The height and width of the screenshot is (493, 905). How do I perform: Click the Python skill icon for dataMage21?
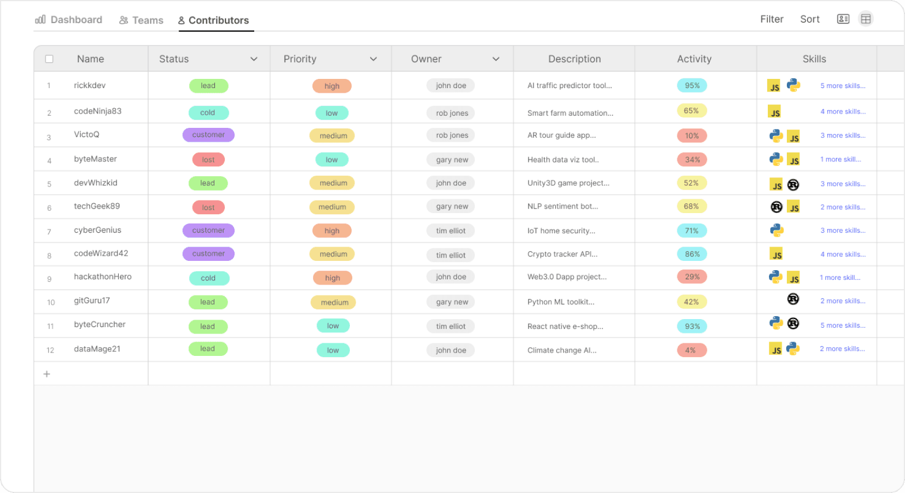[793, 348]
